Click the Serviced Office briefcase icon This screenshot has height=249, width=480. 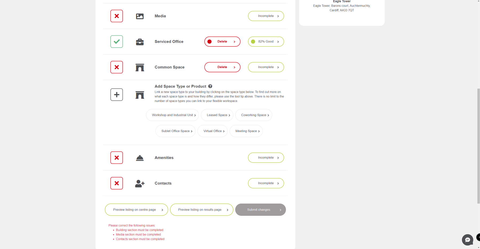click(x=140, y=42)
